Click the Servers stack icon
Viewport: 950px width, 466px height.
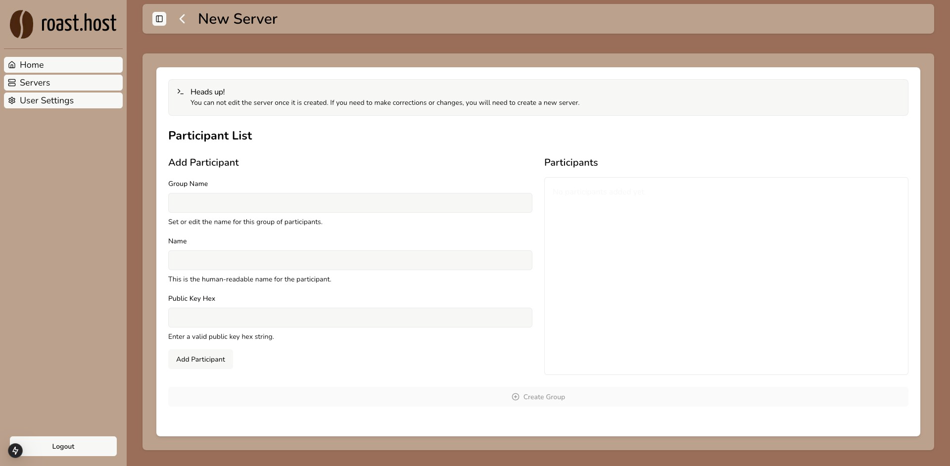[12, 83]
